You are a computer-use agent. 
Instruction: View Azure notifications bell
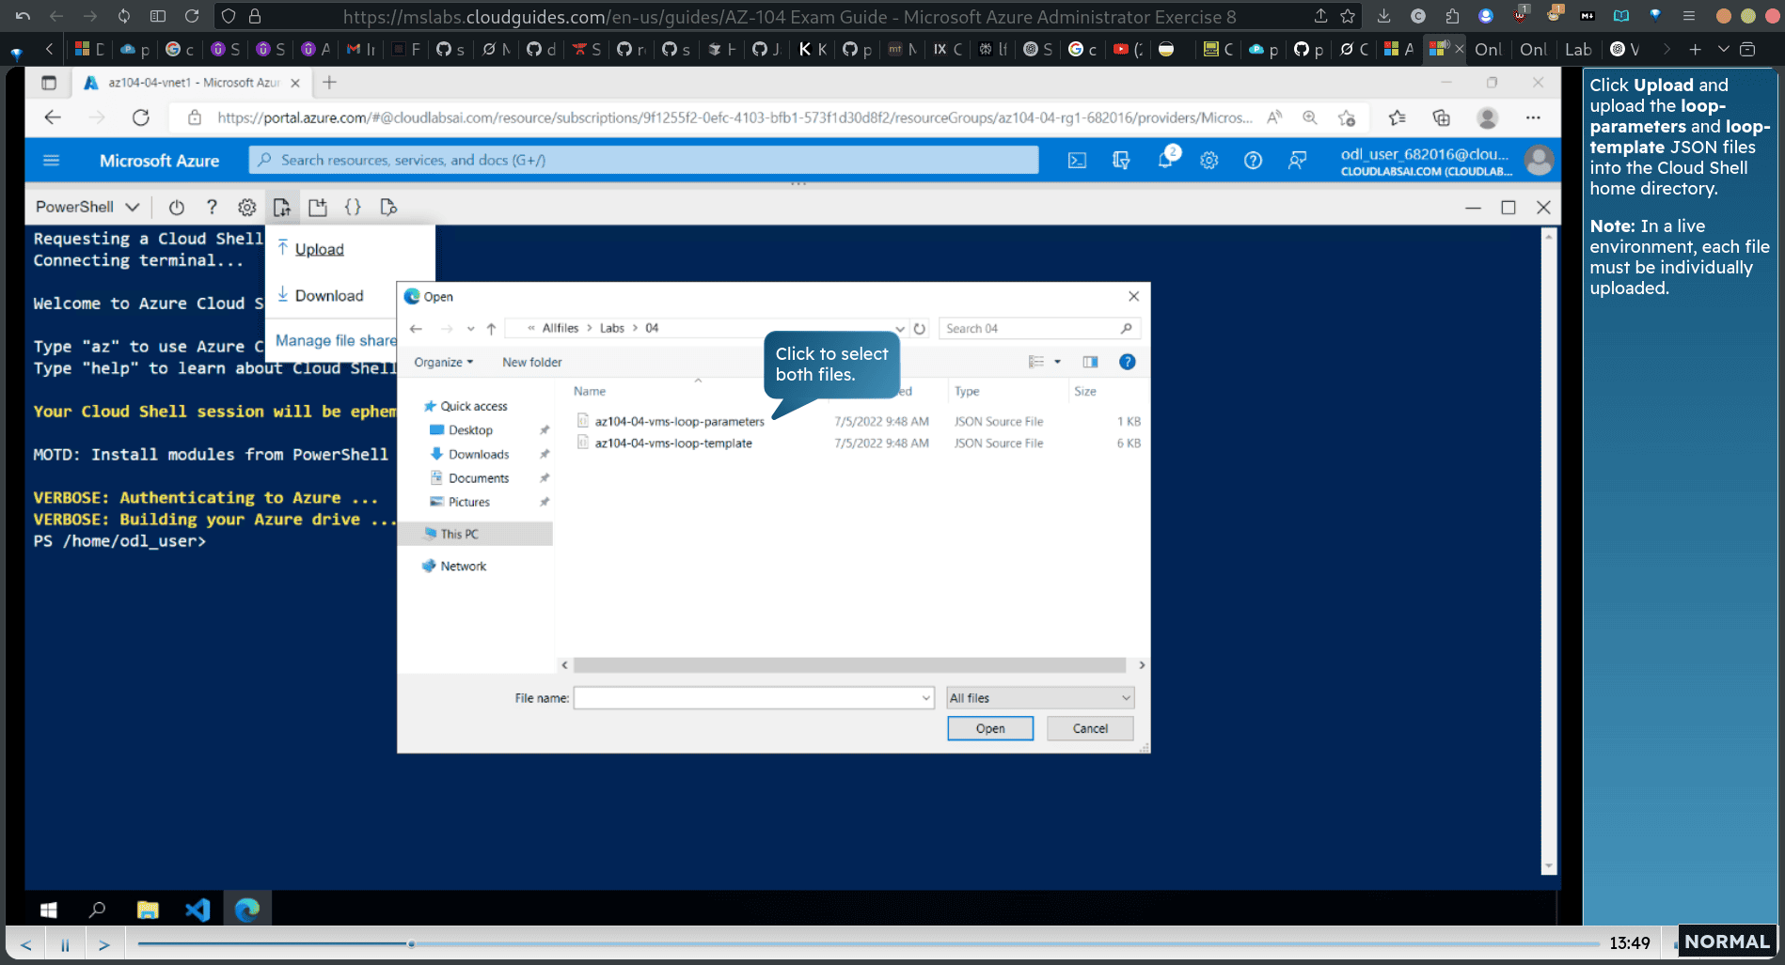click(x=1166, y=159)
